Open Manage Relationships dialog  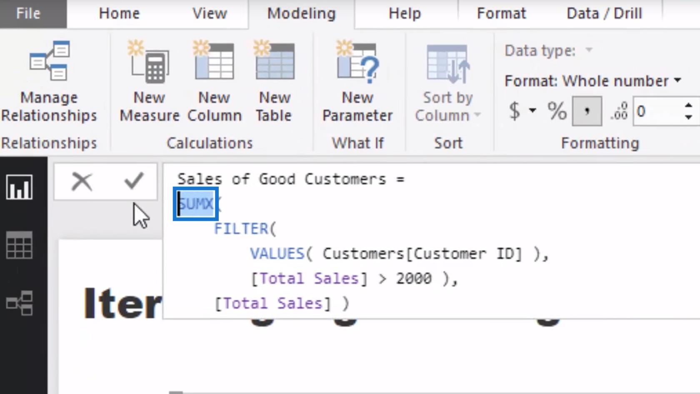click(49, 81)
